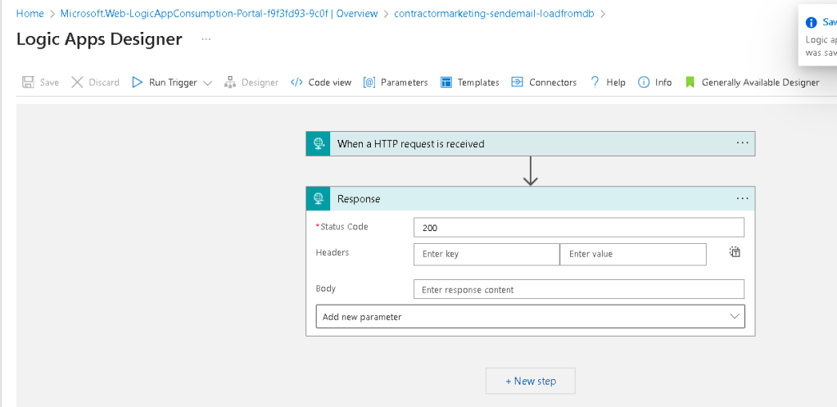
Task: Click the + New step button
Action: coord(531,381)
